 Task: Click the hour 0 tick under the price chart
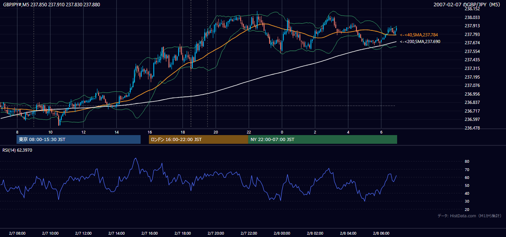tap(282, 132)
